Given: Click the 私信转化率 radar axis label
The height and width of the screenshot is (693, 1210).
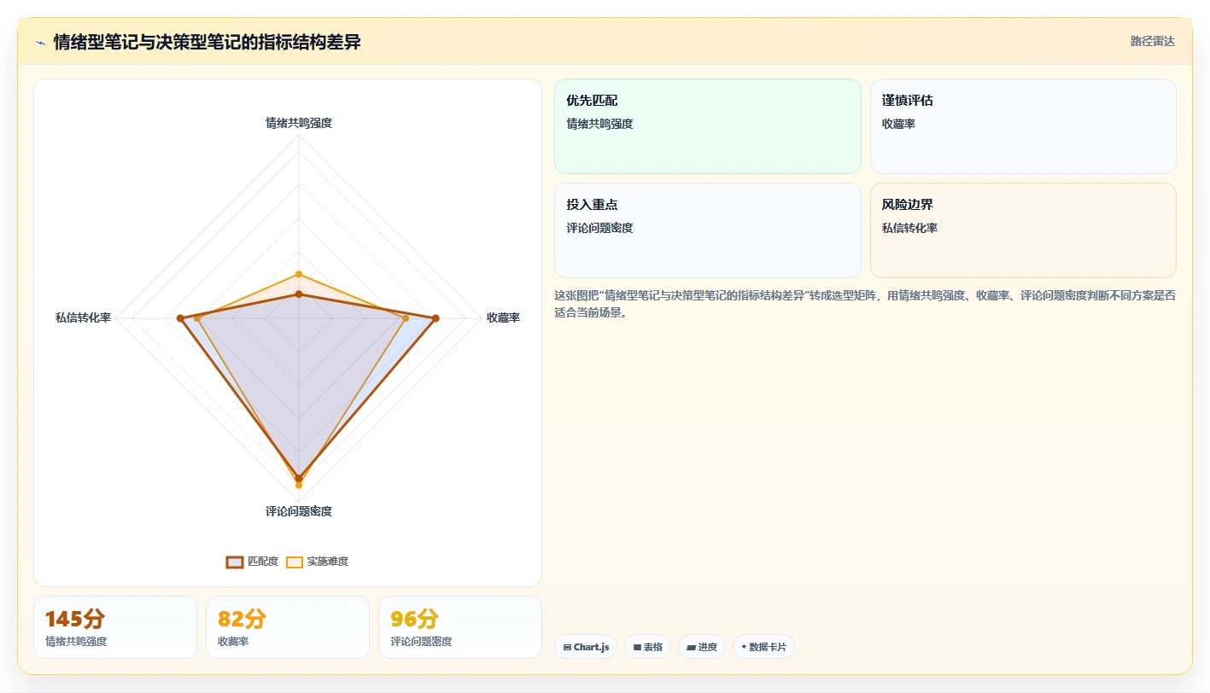Looking at the screenshot, I should coord(83,317).
